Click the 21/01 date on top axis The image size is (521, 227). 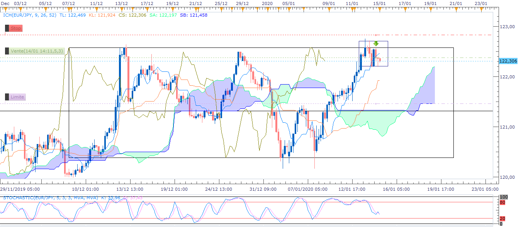pos(456,3)
